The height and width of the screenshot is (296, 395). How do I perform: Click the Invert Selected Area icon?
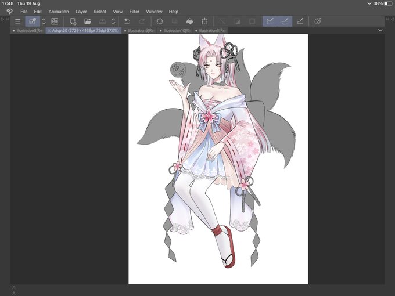pyautogui.click(x=237, y=21)
